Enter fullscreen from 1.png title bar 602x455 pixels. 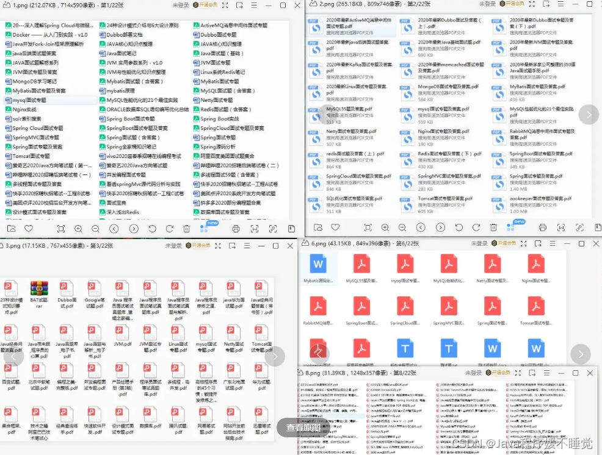pyautogui.click(x=225, y=5)
